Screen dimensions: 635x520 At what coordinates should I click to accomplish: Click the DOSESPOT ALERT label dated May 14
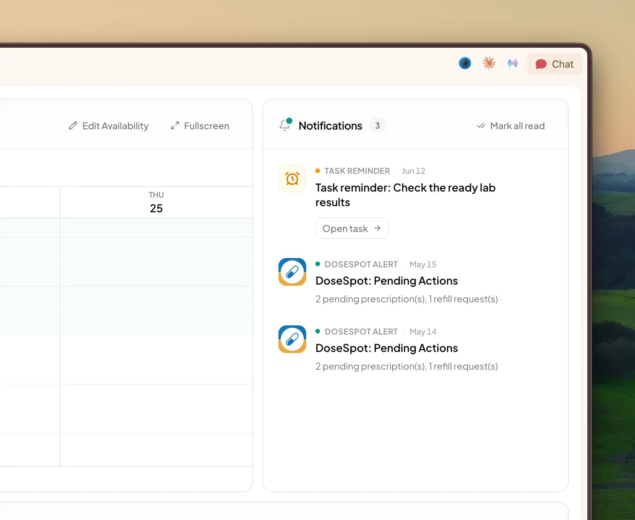point(361,332)
